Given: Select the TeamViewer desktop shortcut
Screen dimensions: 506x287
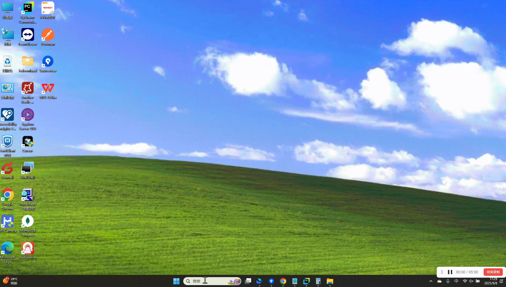Looking at the screenshot, I should pyautogui.click(x=27, y=37).
